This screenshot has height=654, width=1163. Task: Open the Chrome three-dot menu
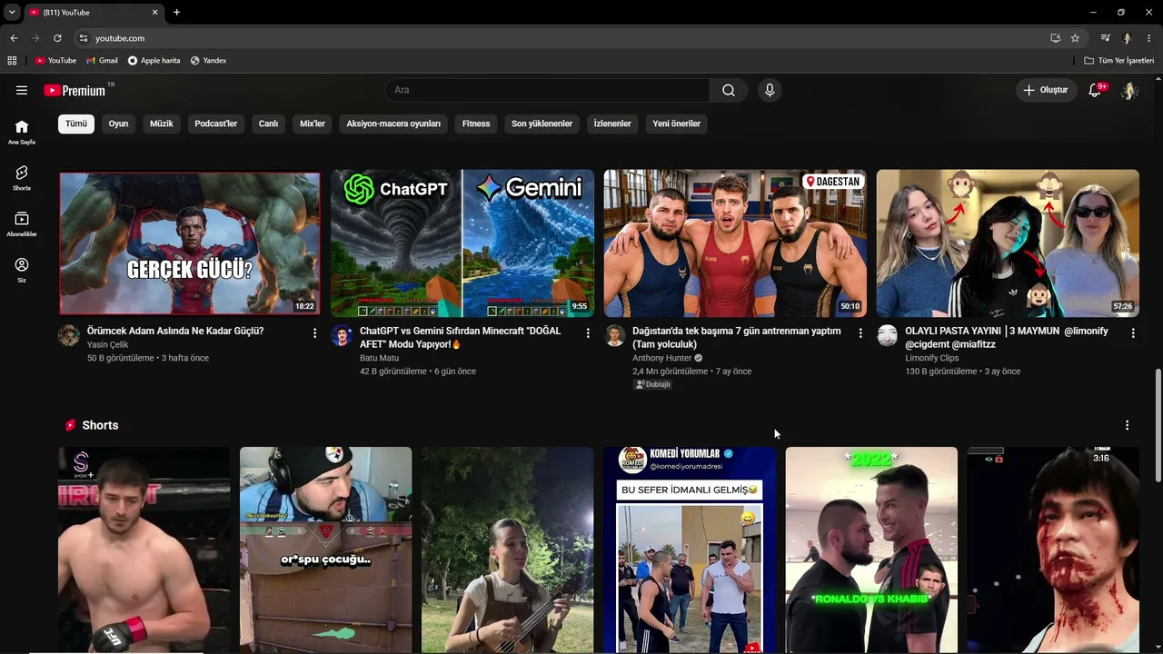pyautogui.click(x=1149, y=38)
